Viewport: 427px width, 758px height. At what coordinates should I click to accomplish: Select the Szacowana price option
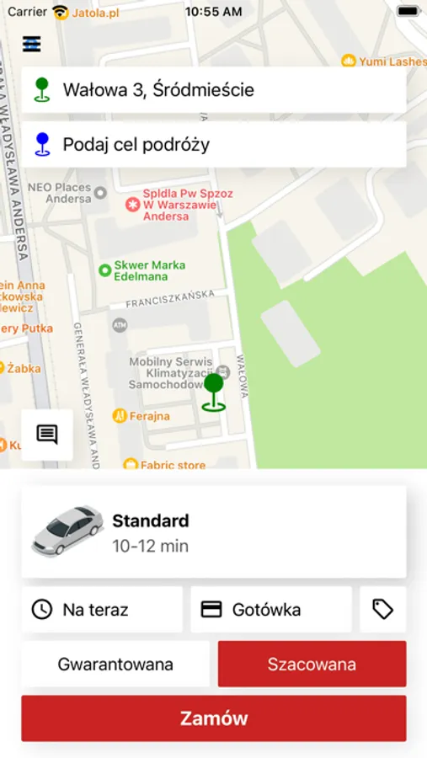coord(312,664)
